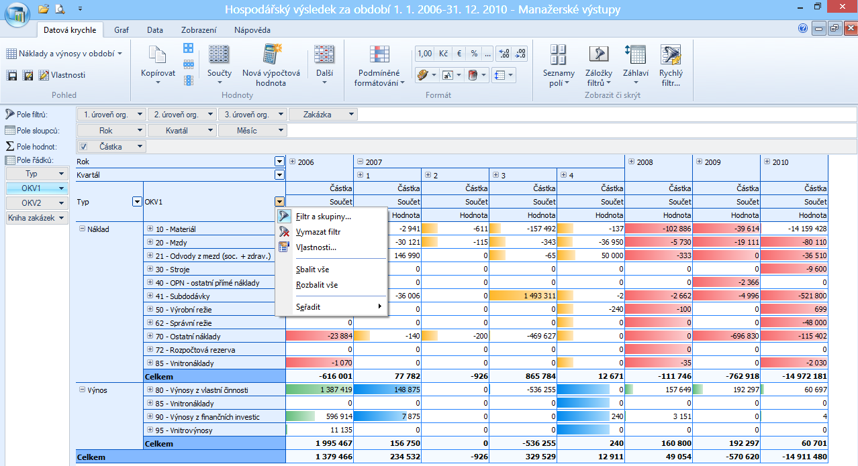Select the cell showing -14 159 428

pos(794,229)
